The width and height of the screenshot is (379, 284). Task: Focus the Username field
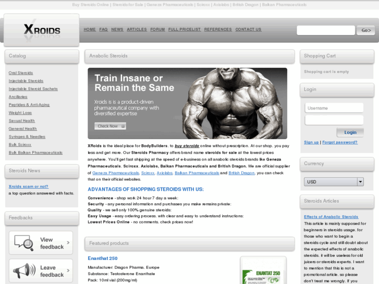coord(334,108)
